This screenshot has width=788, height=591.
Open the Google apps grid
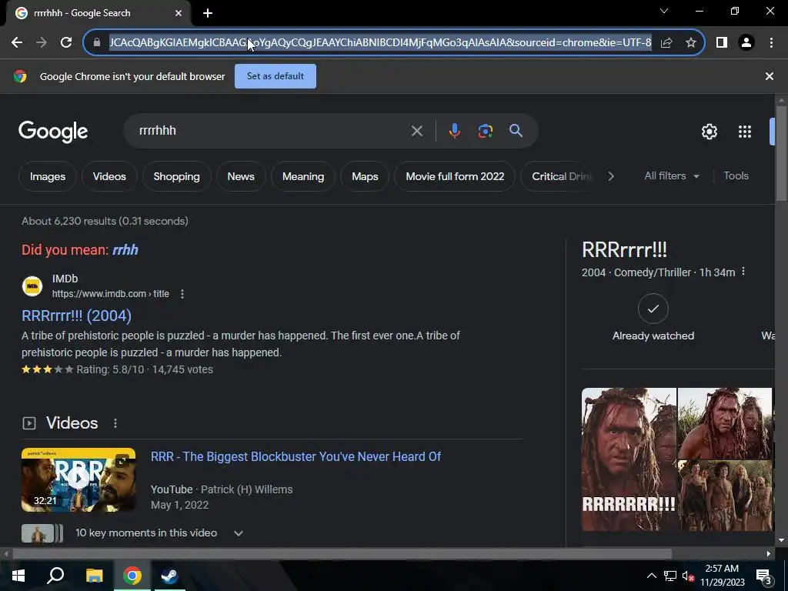tap(745, 132)
